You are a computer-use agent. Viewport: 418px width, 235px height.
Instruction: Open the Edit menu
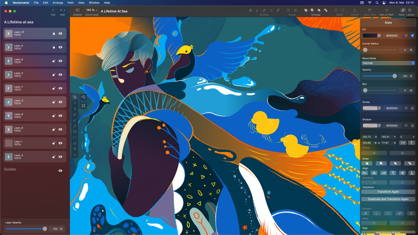[46, 2]
